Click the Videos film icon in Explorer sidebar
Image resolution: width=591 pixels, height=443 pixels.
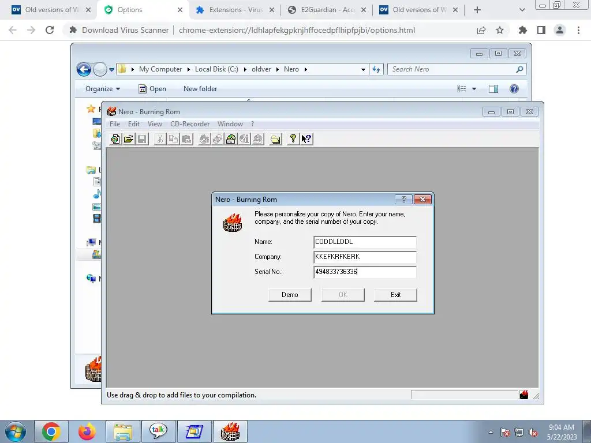point(97,218)
